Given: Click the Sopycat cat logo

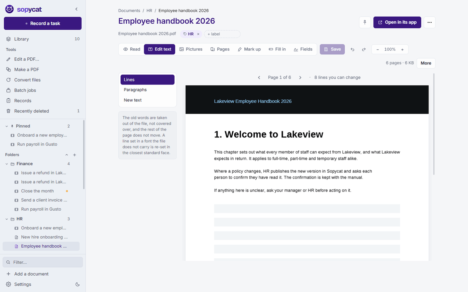Looking at the screenshot, I should click(x=9, y=9).
